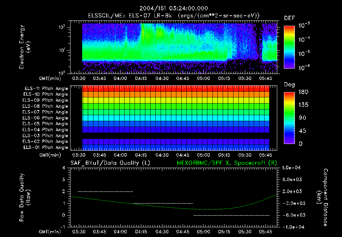Click GMT(min) label under the data quality panel
The width and height of the screenshot is (342, 237).
pos(50,232)
